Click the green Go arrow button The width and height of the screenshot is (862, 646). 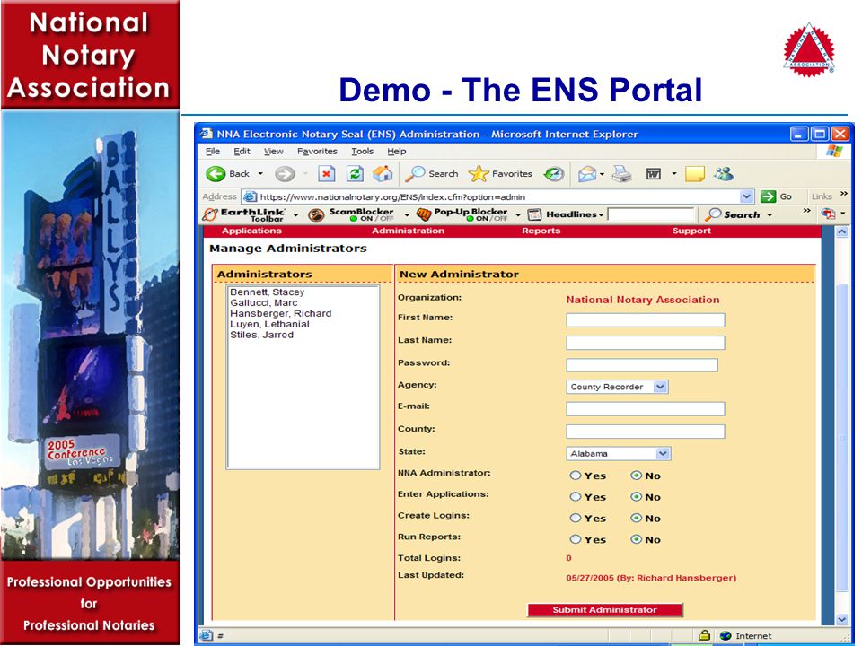(x=768, y=196)
